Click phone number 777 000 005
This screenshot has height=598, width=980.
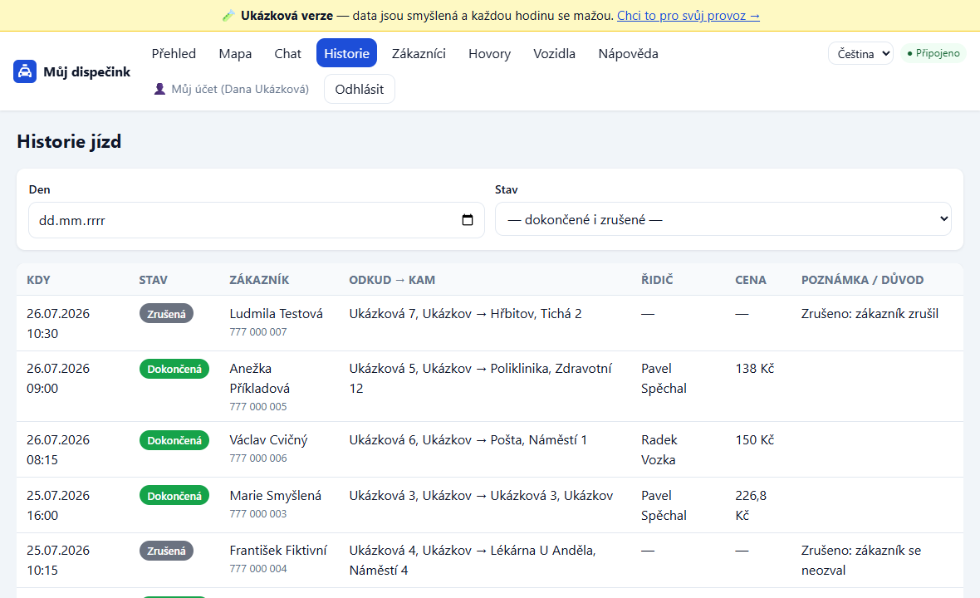click(258, 407)
